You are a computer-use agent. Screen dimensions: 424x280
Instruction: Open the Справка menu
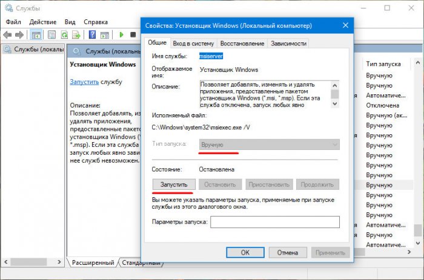tap(96, 22)
